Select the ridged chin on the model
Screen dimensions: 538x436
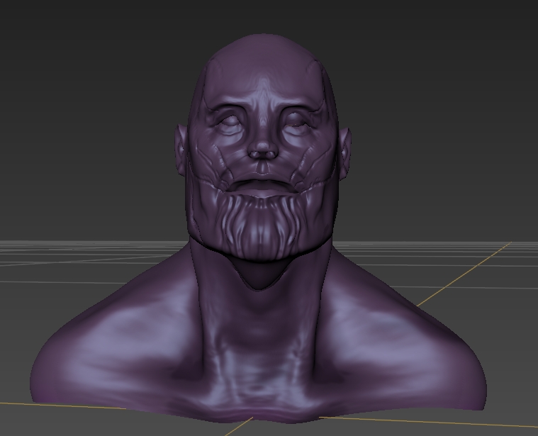pyautogui.click(x=262, y=226)
